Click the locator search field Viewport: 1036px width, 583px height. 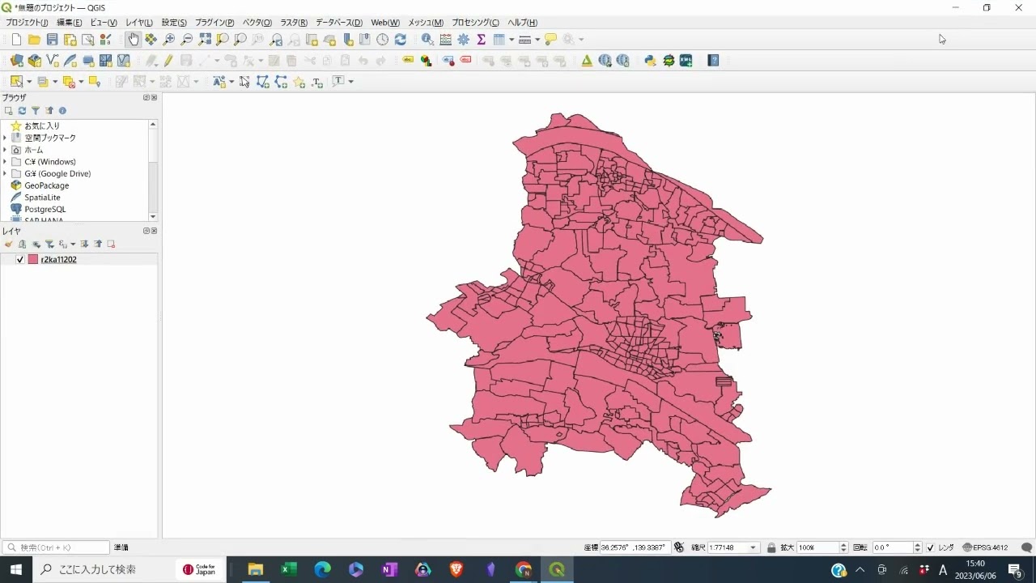(x=57, y=548)
